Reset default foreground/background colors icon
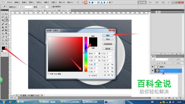The width and height of the screenshot is (185, 104). coord(2,51)
